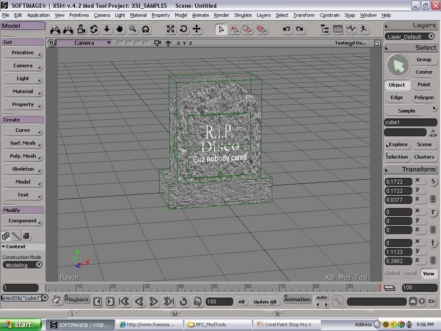
Task: Toggle Object selection mode
Action: click(396, 85)
